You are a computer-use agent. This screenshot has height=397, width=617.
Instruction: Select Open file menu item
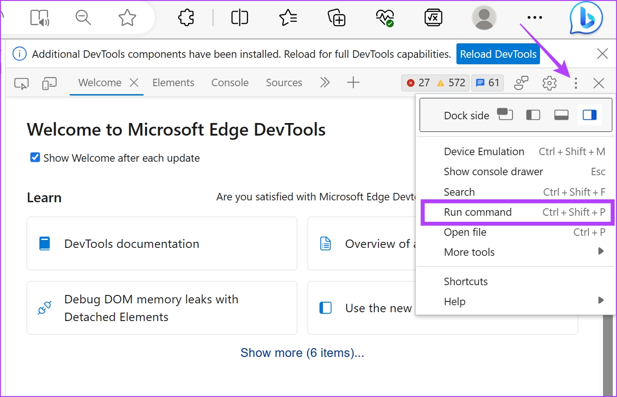point(515,232)
